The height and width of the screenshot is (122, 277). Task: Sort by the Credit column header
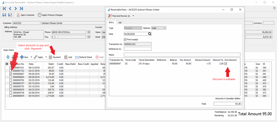60,64
